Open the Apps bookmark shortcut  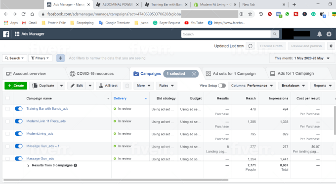click(11, 23)
